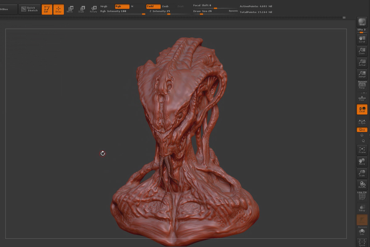Toggle Dynamic above the Persp button
The width and height of the screenshot is (370, 247).
(x=362, y=82)
